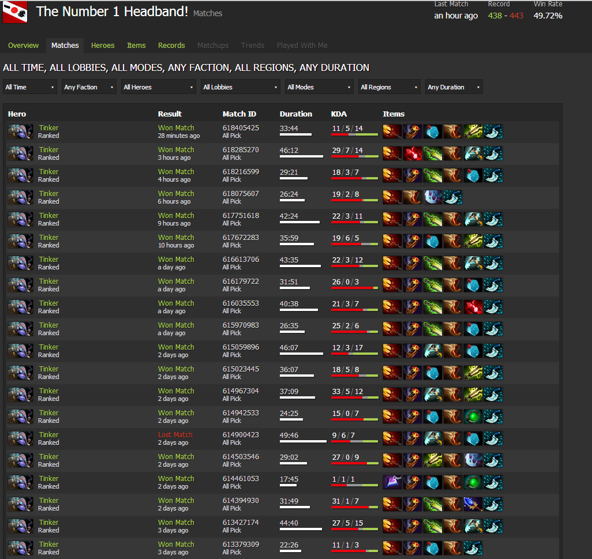The width and height of the screenshot is (592, 559).
Task: Open the All Lobbies dropdown
Action: click(x=240, y=87)
